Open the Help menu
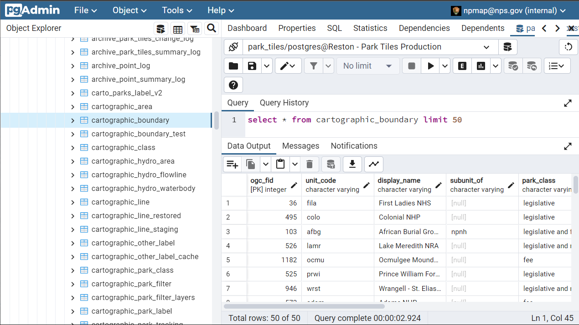This screenshot has height=325, width=579. 221,10
